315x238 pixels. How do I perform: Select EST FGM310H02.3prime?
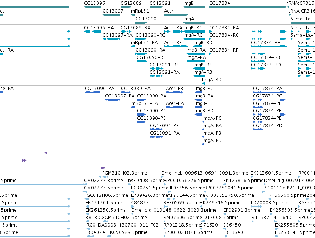point(124,173)
